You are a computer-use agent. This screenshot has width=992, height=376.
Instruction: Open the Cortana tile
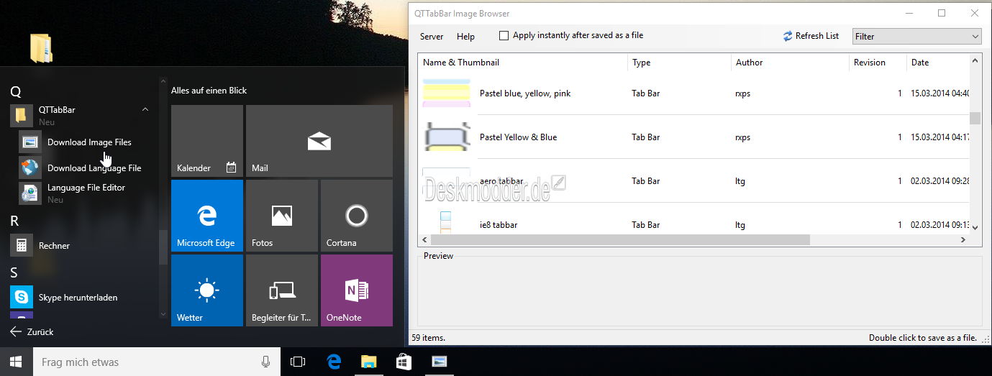point(357,216)
